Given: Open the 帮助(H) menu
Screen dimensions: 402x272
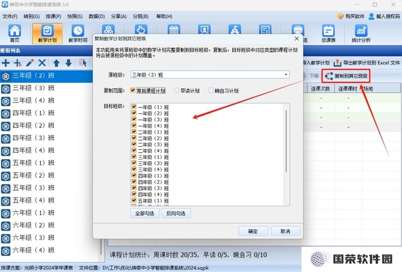Looking at the screenshot, I should [x=164, y=17].
